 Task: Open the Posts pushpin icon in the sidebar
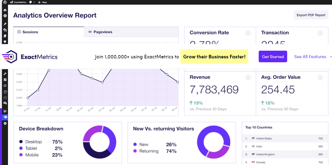pyautogui.click(x=5, y=24)
